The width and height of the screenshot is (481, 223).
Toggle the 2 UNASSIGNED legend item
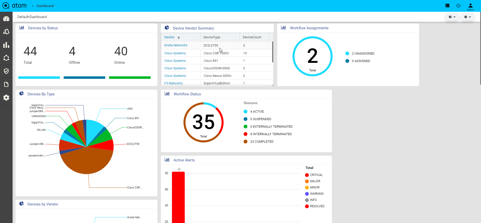point(360,53)
